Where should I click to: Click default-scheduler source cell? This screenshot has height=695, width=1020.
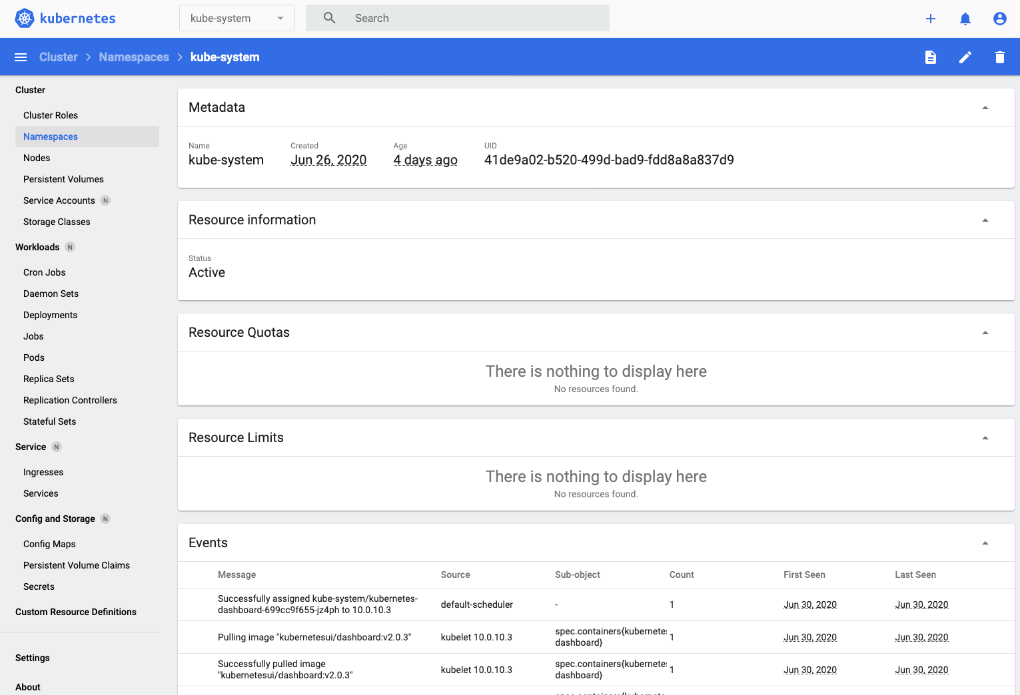click(477, 604)
